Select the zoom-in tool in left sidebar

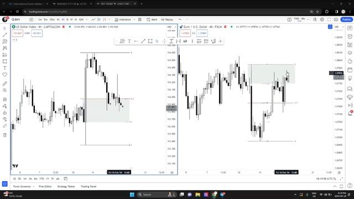(5, 90)
